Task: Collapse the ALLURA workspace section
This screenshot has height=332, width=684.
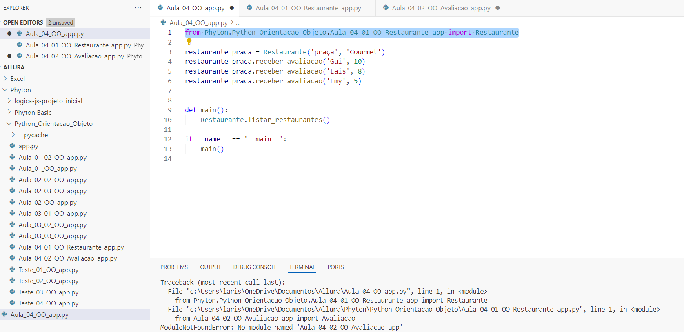Action: [x=14, y=67]
